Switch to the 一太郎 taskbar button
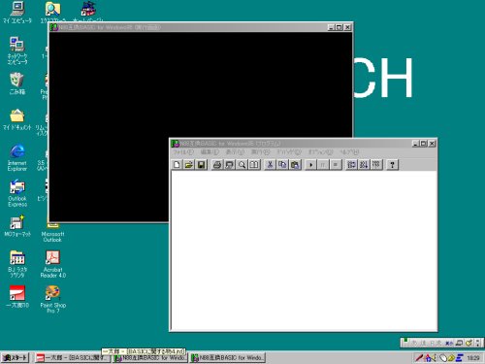 click(x=73, y=357)
